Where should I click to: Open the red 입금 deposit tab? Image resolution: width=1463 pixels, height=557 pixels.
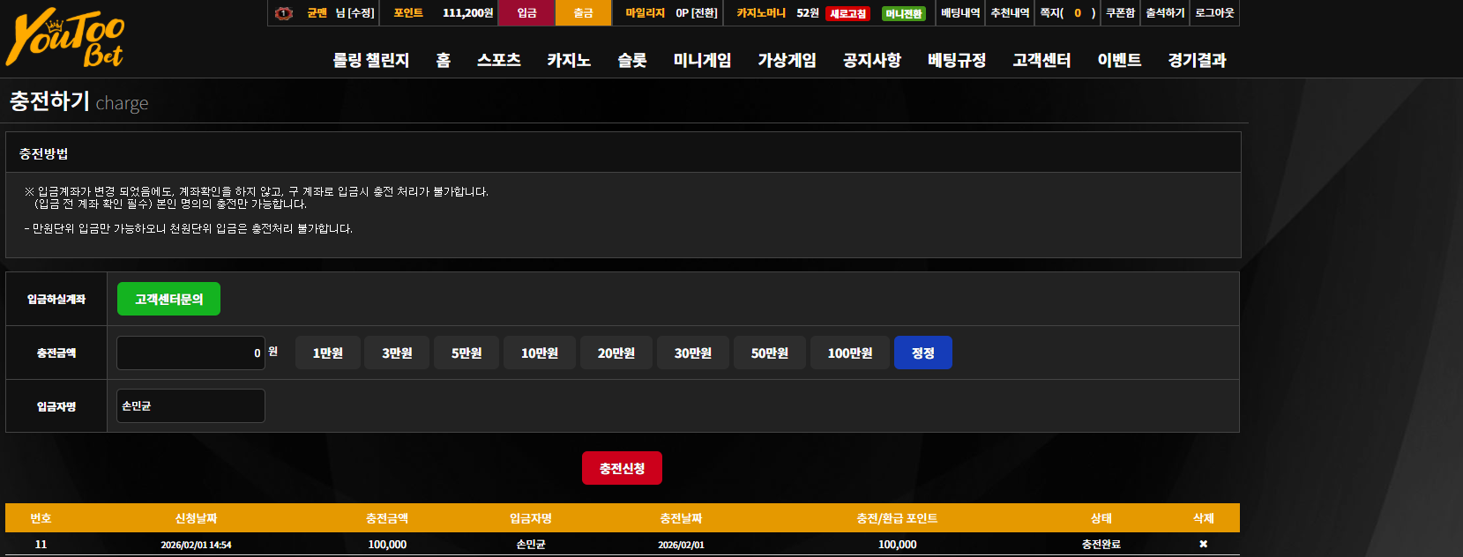(526, 12)
